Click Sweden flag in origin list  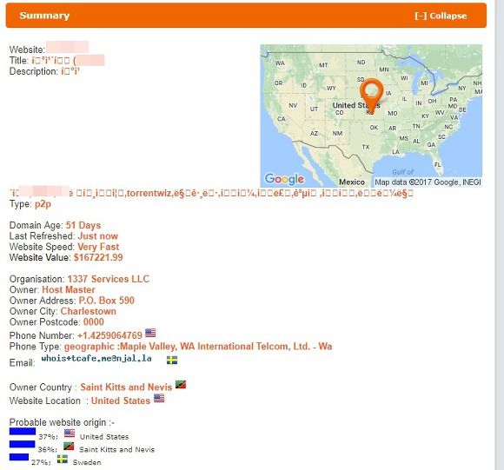[x=63, y=459]
